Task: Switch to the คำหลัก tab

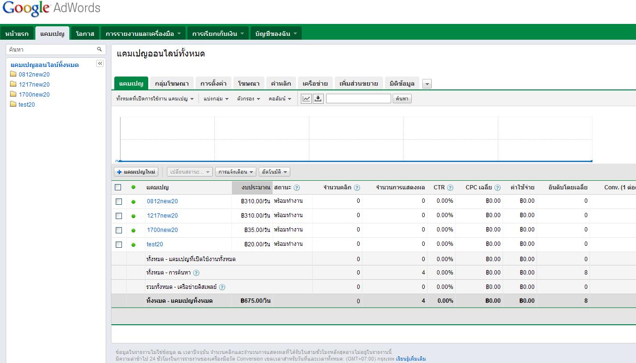Action: pyautogui.click(x=281, y=83)
